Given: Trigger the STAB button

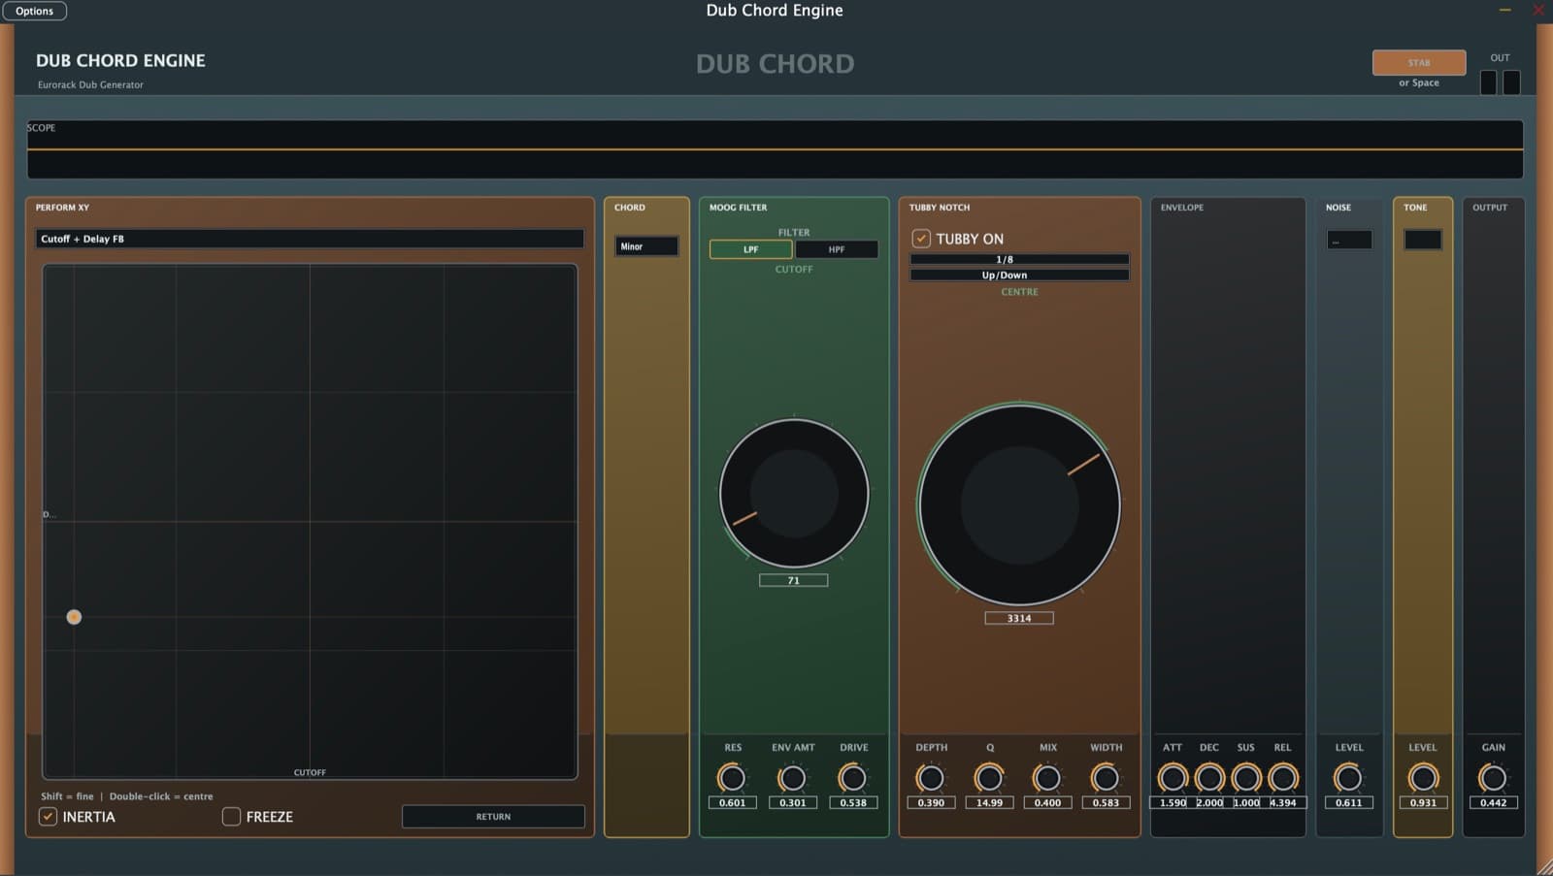Looking at the screenshot, I should tap(1418, 62).
